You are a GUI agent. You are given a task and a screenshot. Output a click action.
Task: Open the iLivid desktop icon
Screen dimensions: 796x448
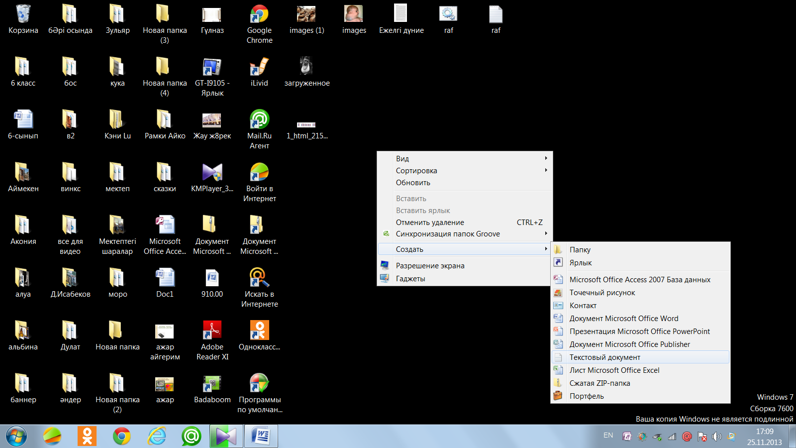[259, 68]
